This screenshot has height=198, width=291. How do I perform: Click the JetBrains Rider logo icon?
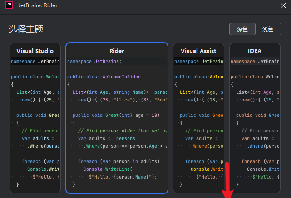point(9,5)
